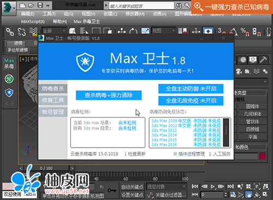
Task: Open the 选定对象 dropdown near key controls
Action: click(x=166, y=186)
